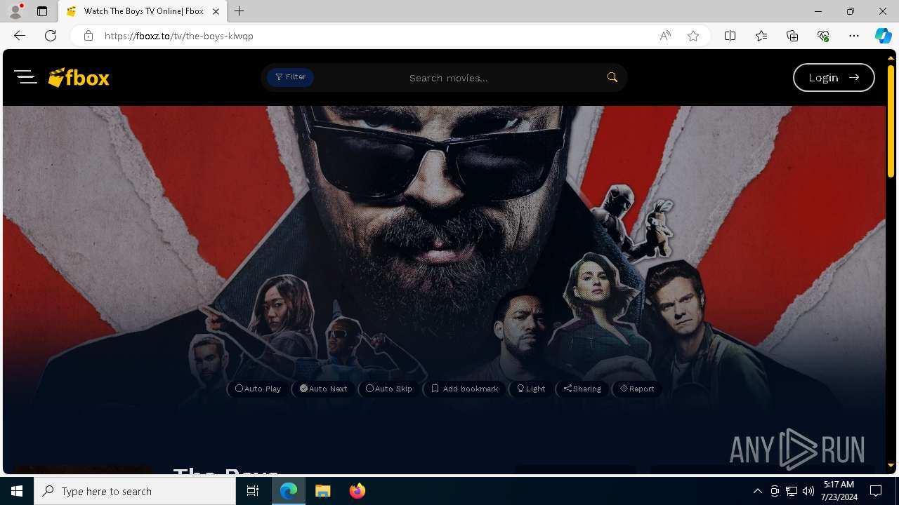This screenshot has height=505, width=899.
Task: Add this page to favorites
Action: pyautogui.click(x=693, y=36)
